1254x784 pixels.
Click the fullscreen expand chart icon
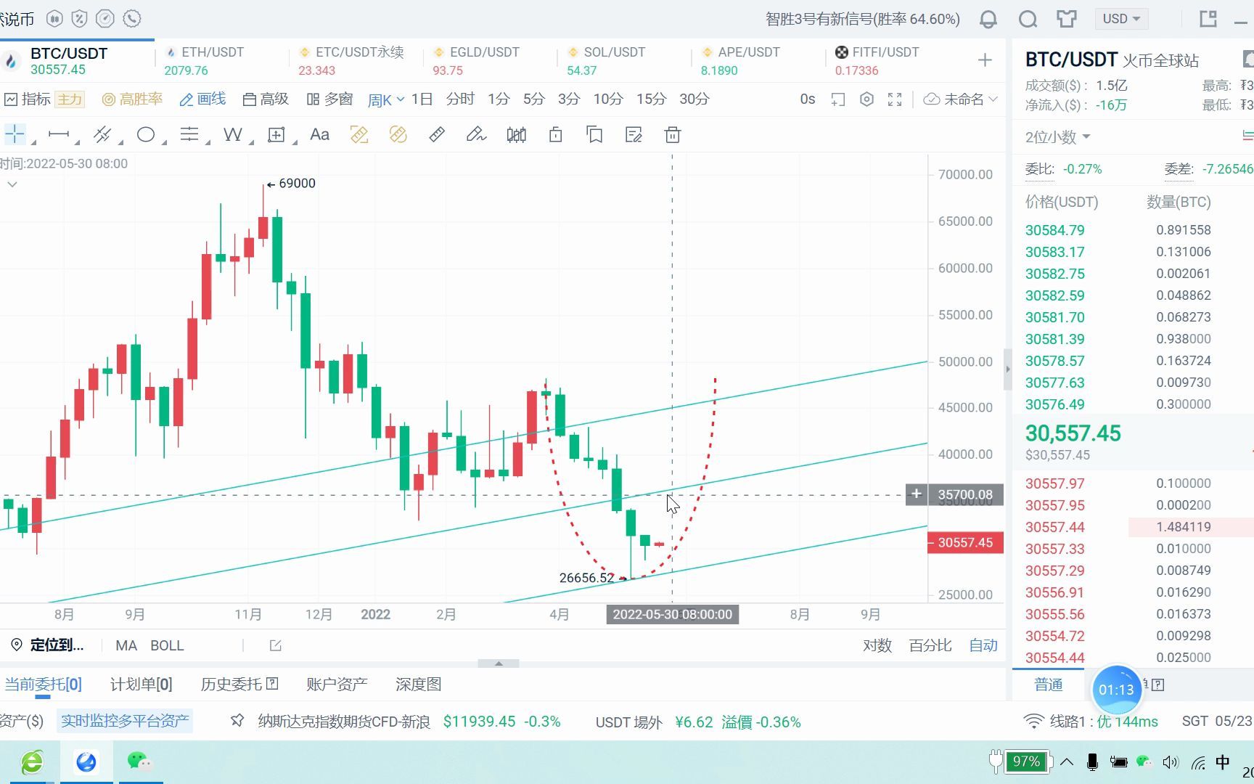[x=895, y=99]
